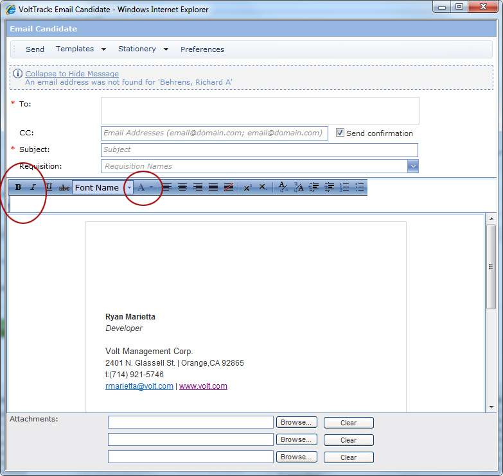Click the Subject input field

pos(259,150)
